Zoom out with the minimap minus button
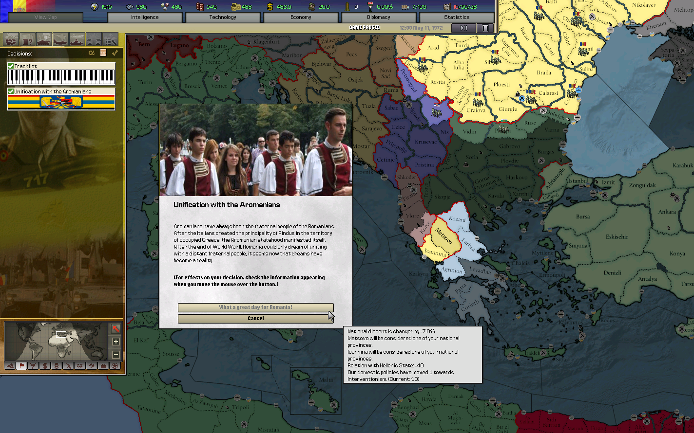The image size is (694, 433). (x=116, y=355)
